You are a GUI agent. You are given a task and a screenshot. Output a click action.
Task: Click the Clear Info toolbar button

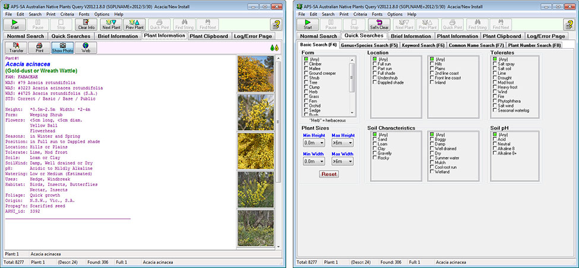86,24
